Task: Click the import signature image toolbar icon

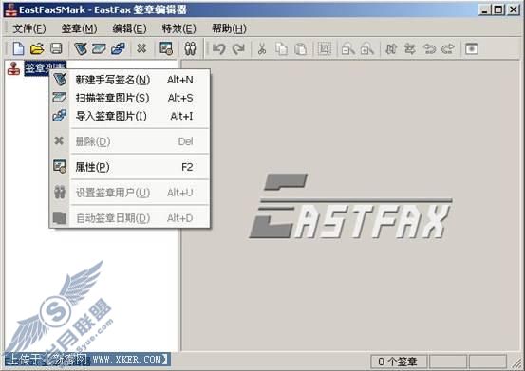Action: 118,48
